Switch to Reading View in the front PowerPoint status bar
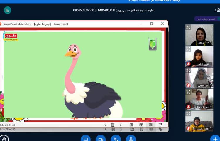Viewport: 220px width, 141px height. tap(150, 125)
